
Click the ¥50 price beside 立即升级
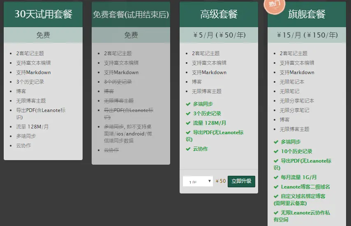pyautogui.click(x=220, y=181)
